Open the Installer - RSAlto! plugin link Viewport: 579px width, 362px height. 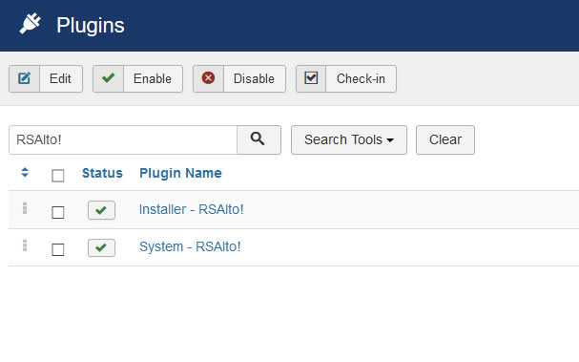pos(192,209)
